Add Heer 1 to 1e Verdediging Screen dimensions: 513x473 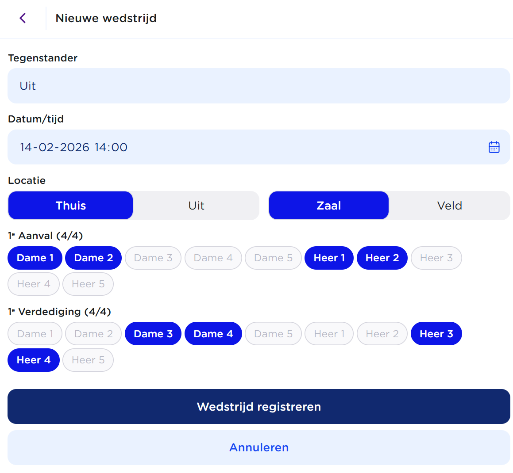tap(329, 333)
